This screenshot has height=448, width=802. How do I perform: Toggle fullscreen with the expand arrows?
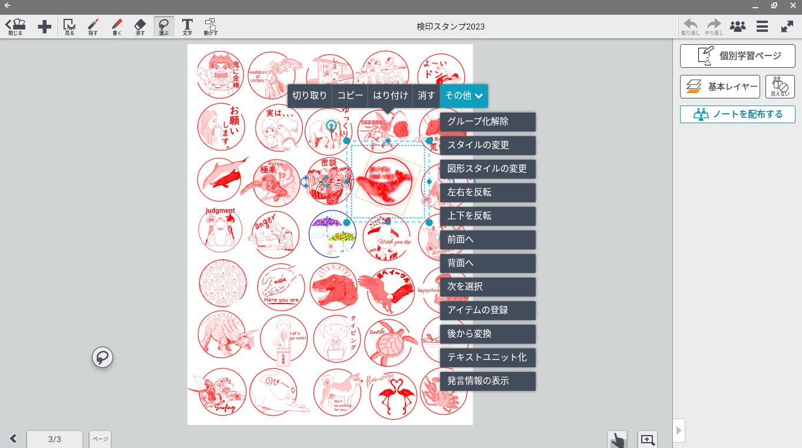(x=787, y=27)
